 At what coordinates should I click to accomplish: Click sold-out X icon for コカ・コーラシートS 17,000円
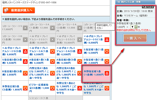point(25,28)
